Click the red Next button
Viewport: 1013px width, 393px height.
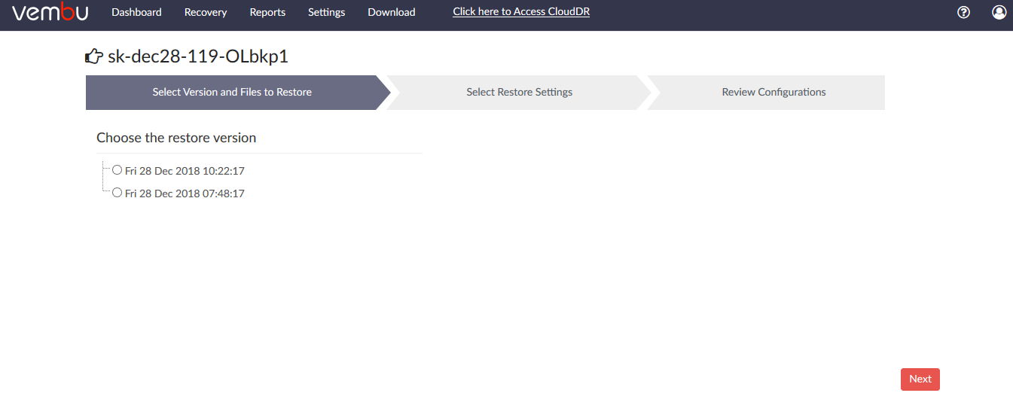click(920, 379)
